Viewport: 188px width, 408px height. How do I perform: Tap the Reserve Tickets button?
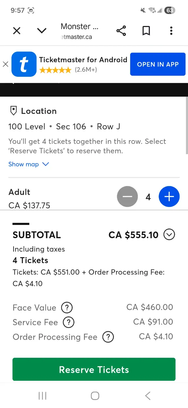pos(94,369)
